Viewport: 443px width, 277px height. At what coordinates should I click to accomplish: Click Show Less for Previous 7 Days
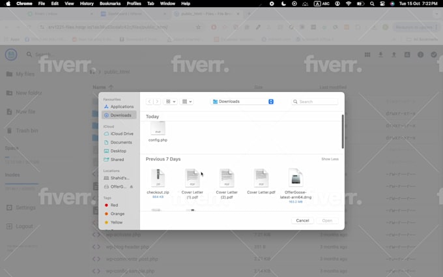click(330, 159)
